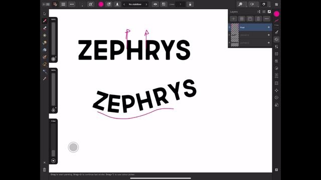This screenshot has width=321, height=180.
Task: Open the Navigator compass icon
Action: (276, 90)
